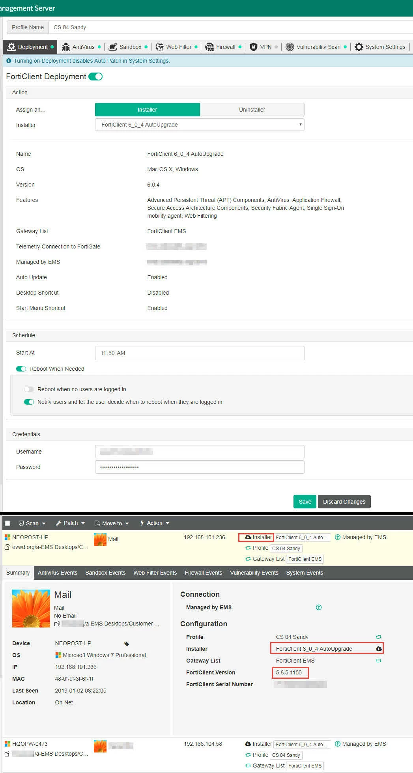Click the Installer cloud icon in HQOPW-0473 row
413x773 pixels.
tap(248, 744)
